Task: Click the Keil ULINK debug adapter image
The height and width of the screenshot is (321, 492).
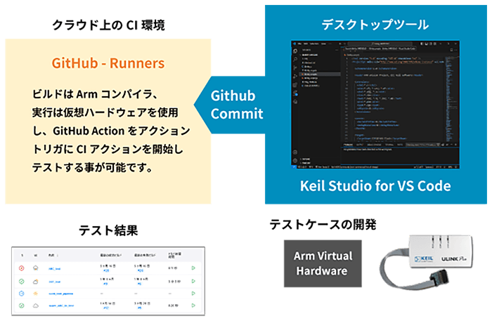Action: (x=427, y=262)
